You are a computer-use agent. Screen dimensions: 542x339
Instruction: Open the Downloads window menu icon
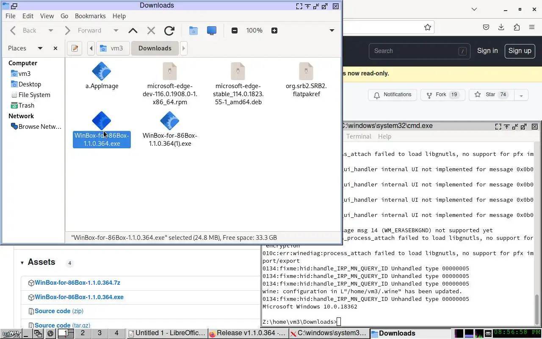click(x=6, y=6)
